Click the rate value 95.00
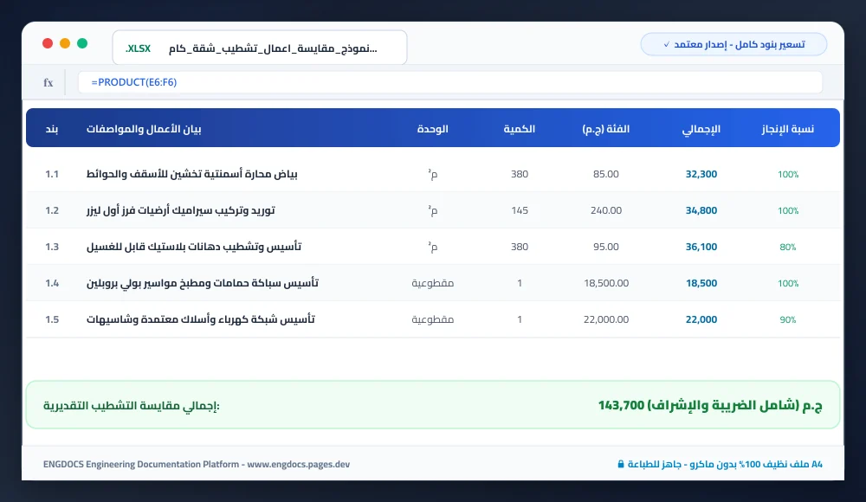The width and height of the screenshot is (866, 502). pos(606,247)
